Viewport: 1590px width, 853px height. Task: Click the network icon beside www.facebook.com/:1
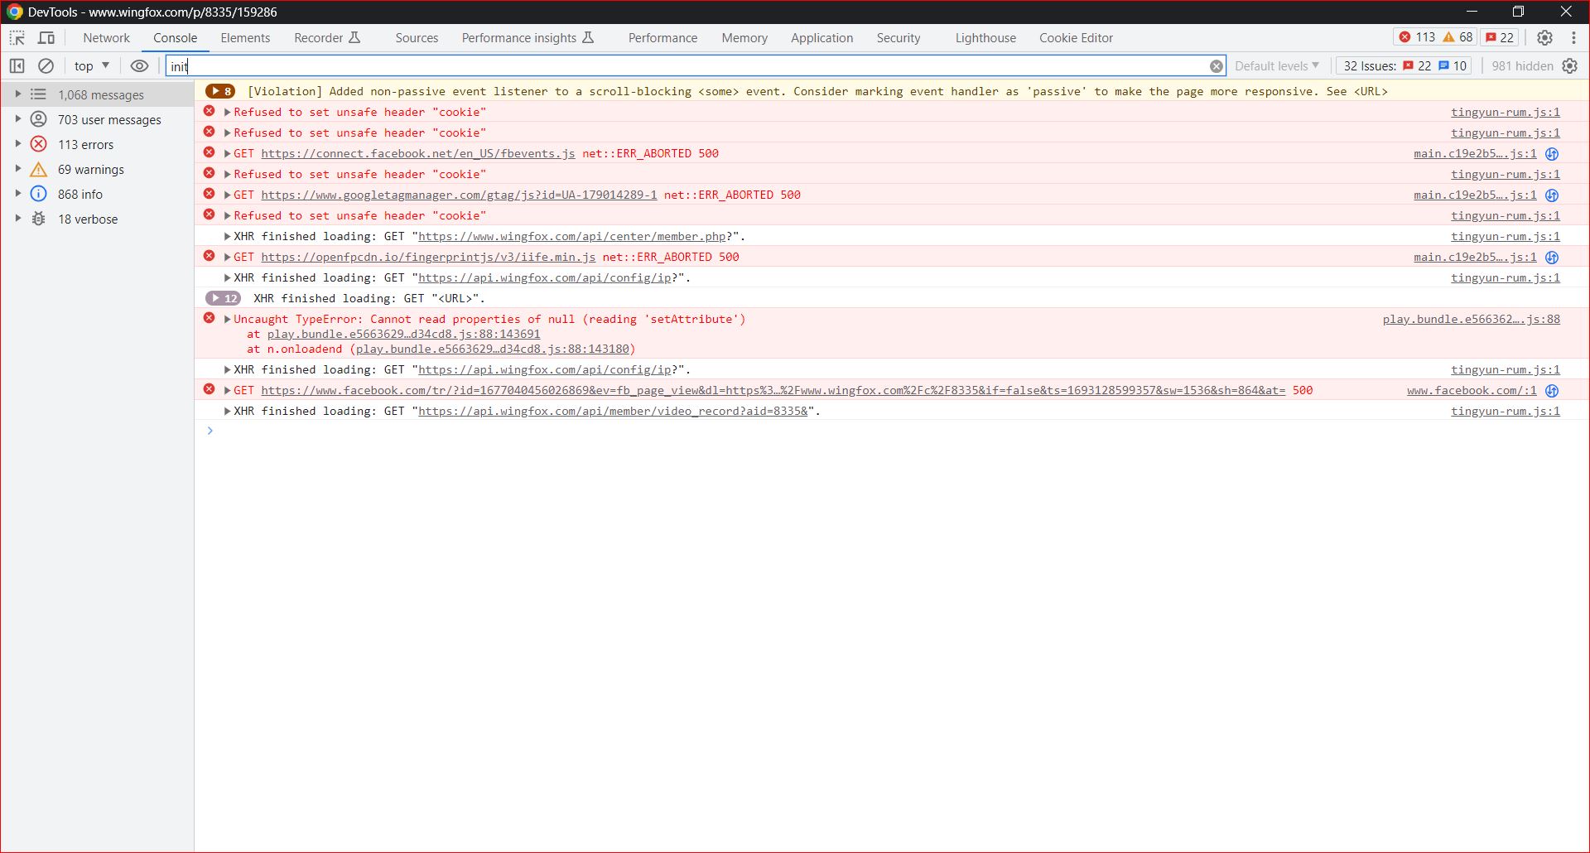[1552, 391]
